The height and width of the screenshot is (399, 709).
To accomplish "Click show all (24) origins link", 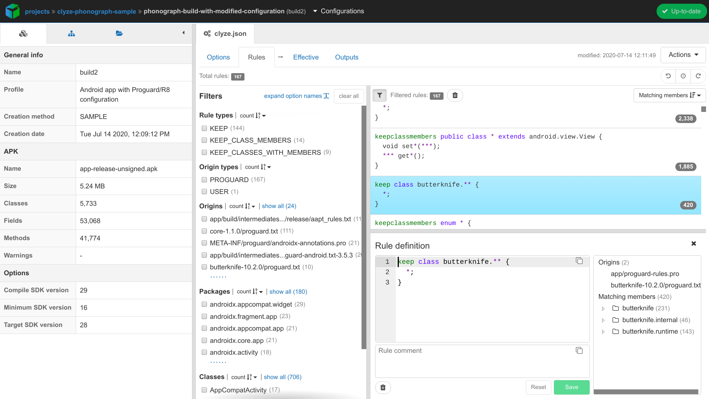I will point(279,206).
